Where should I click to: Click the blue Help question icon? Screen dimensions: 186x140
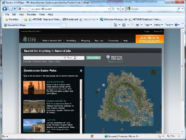176,25
